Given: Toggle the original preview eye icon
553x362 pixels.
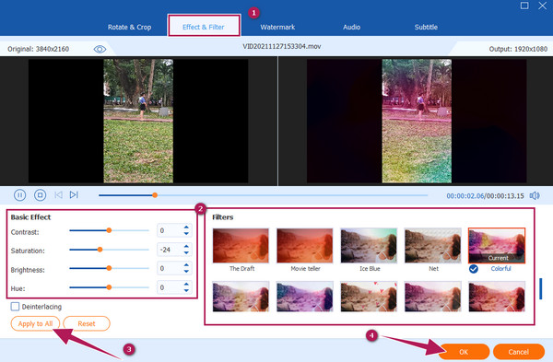Looking at the screenshot, I should coord(100,49).
